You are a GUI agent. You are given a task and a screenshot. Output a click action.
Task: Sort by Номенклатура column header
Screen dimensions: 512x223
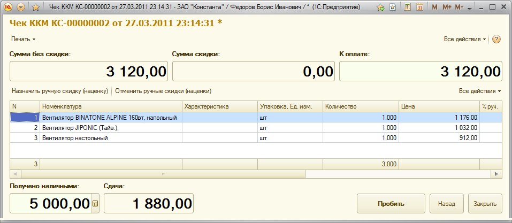tap(111, 106)
